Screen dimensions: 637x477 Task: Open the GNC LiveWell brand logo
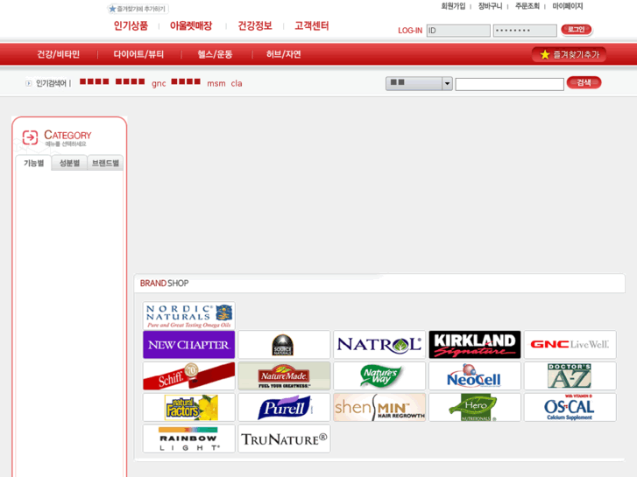coord(570,345)
